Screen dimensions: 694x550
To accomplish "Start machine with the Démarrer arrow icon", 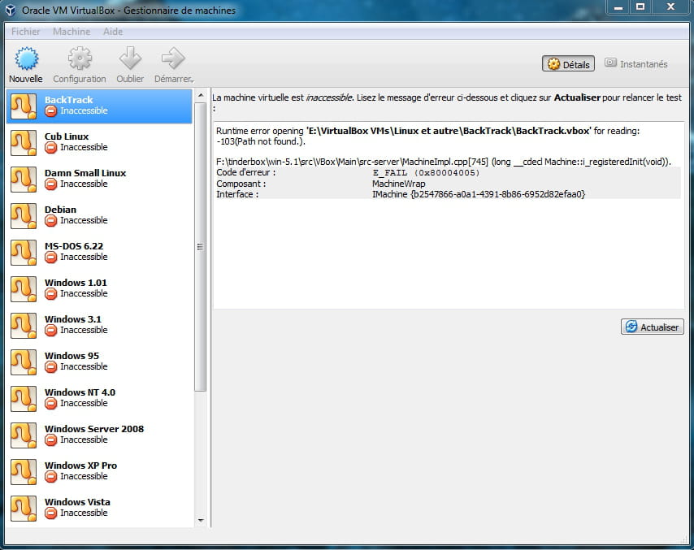I will pyautogui.click(x=172, y=58).
